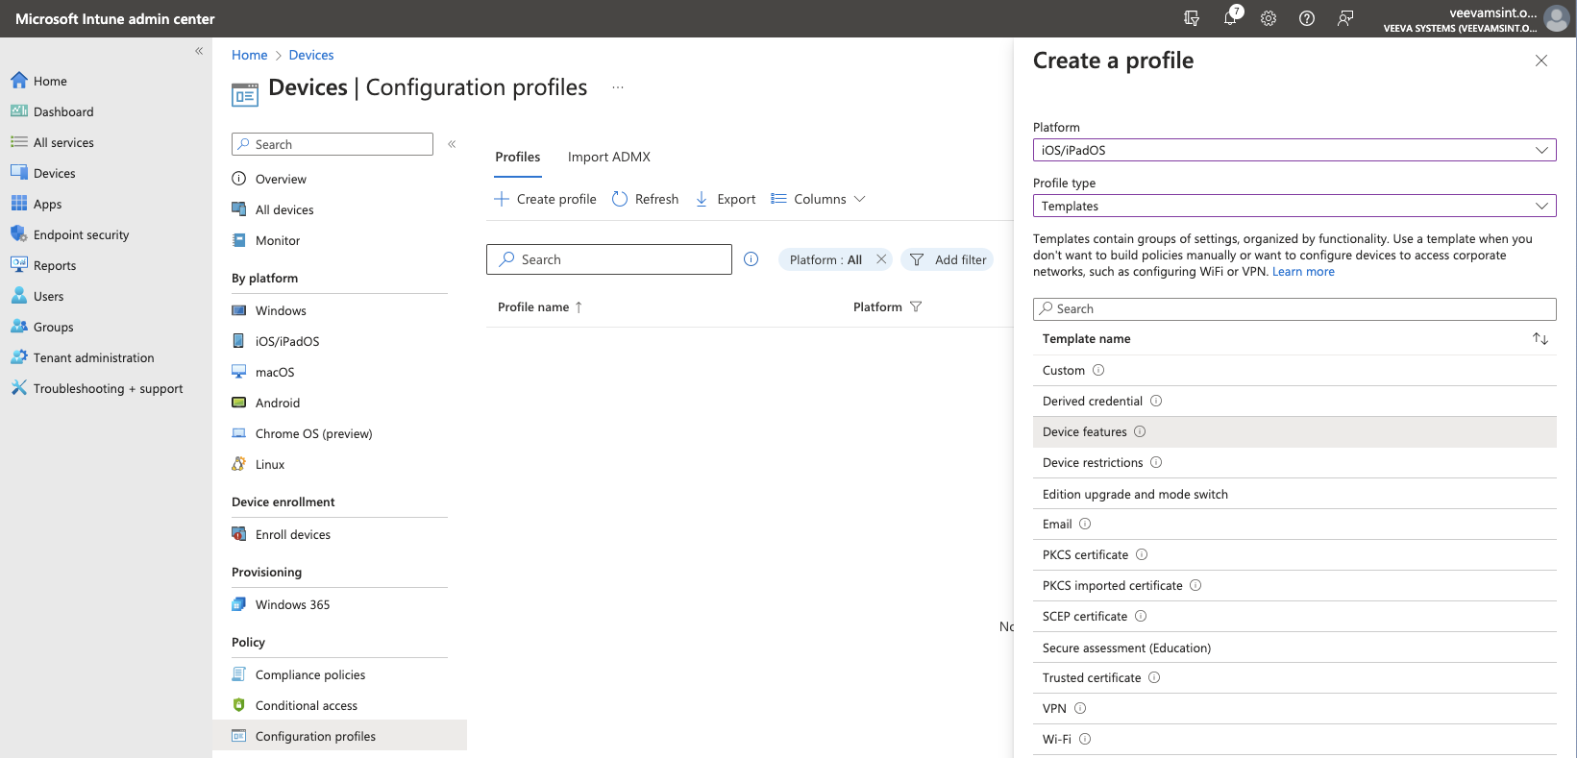1577x758 pixels.
Task: Click the help question mark icon
Action: tap(1307, 18)
